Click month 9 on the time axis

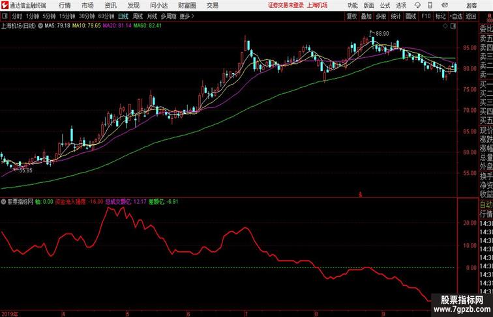[x=383, y=314]
